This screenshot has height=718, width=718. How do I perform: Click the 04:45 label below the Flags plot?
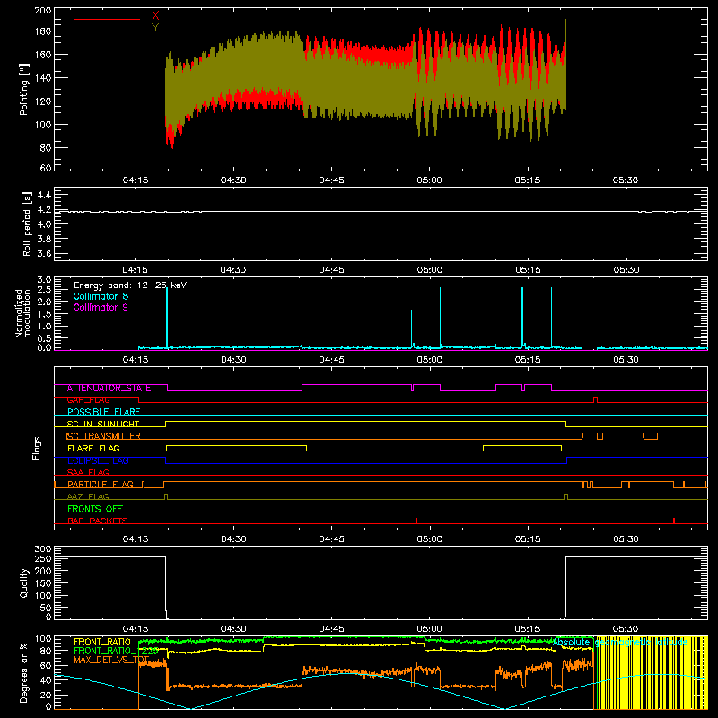331,539
